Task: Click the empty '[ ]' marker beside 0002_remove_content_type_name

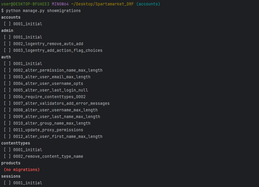Action: [7, 157]
